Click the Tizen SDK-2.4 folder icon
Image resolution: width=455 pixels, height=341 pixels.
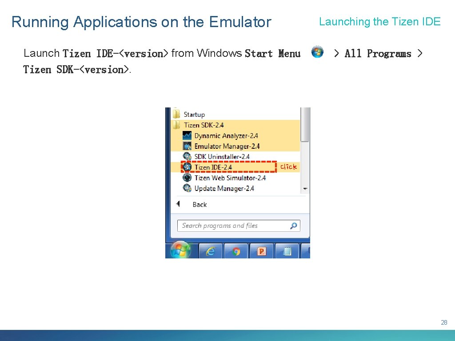click(x=176, y=125)
